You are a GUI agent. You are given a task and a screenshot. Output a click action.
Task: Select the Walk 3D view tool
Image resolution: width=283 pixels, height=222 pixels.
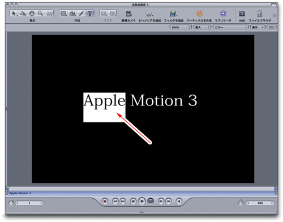point(49,14)
